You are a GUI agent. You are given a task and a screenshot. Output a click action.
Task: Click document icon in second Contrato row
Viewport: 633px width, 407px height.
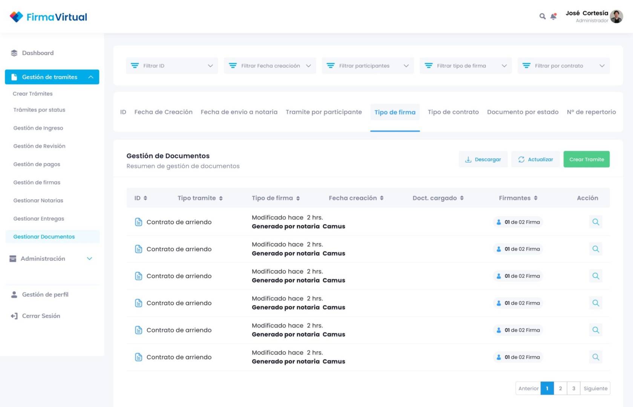(x=138, y=249)
